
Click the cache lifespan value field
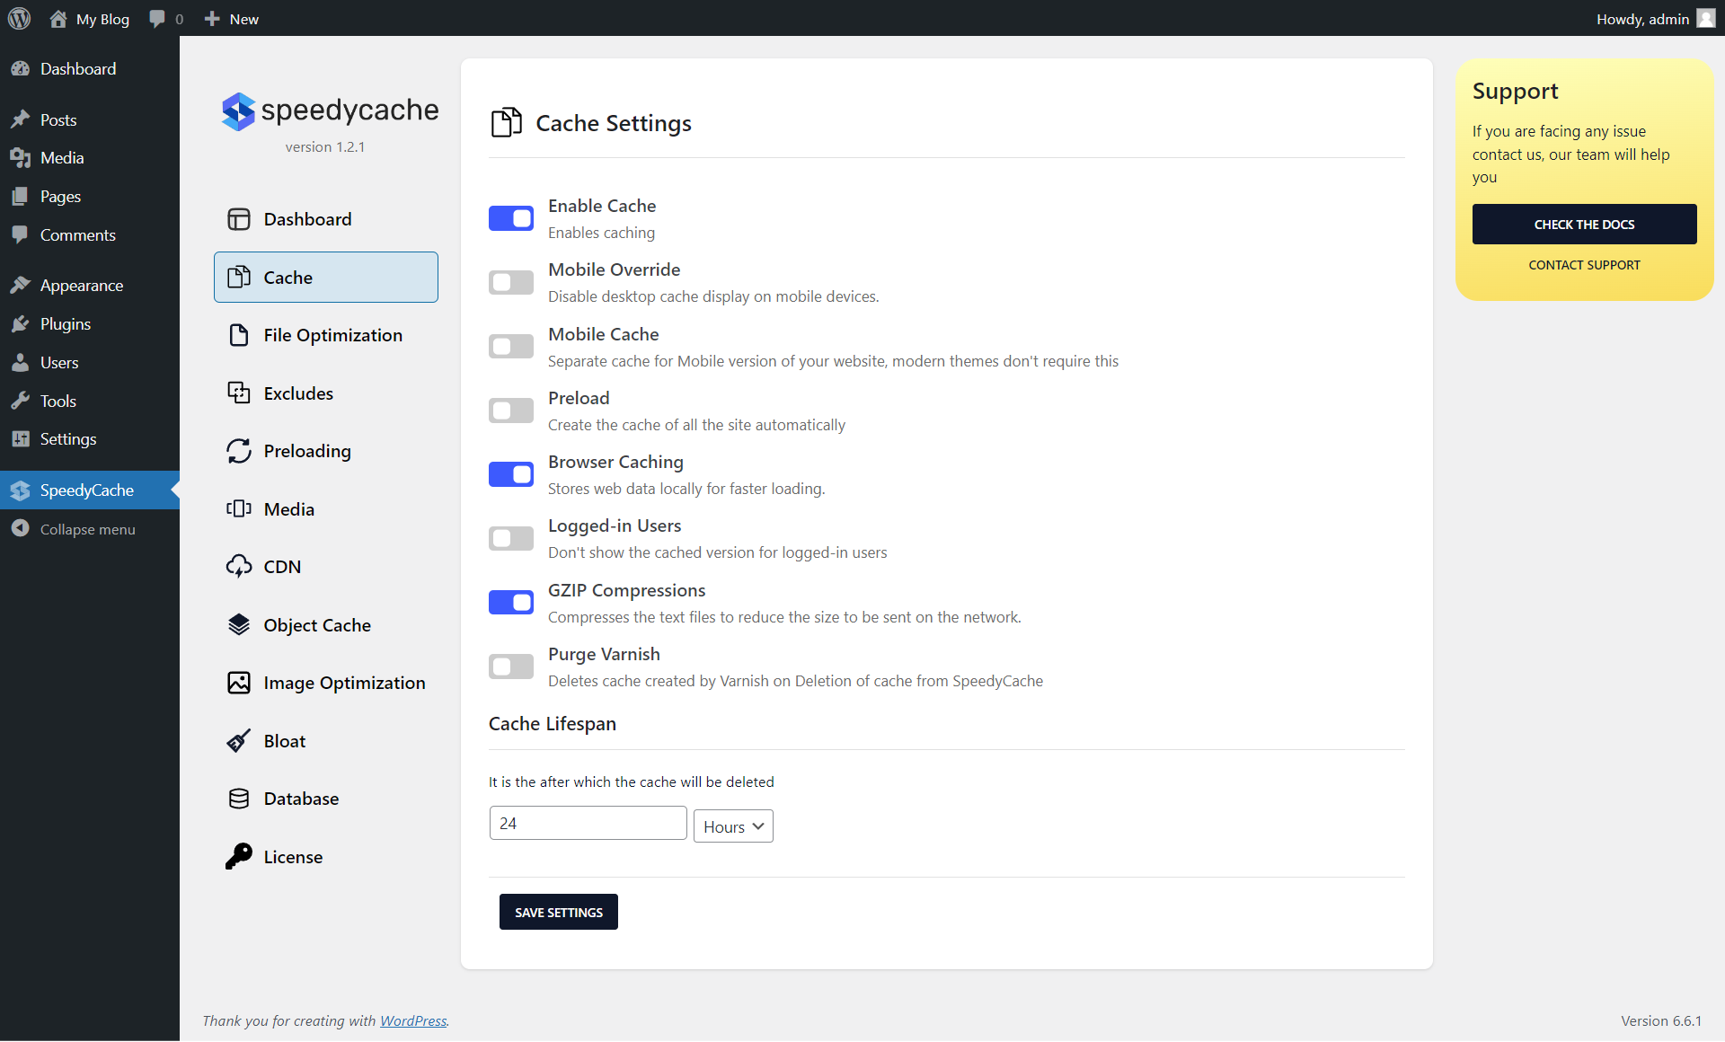point(588,823)
